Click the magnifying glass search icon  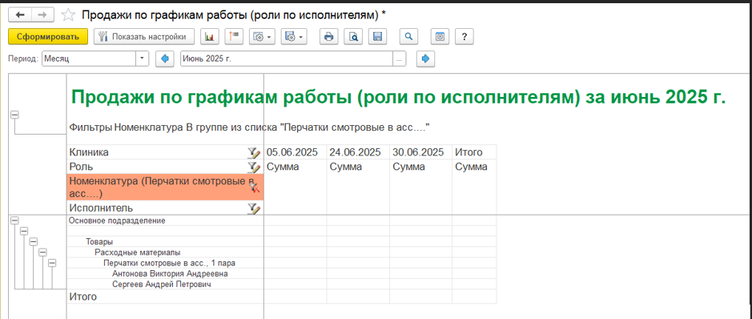pyautogui.click(x=408, y=36)
